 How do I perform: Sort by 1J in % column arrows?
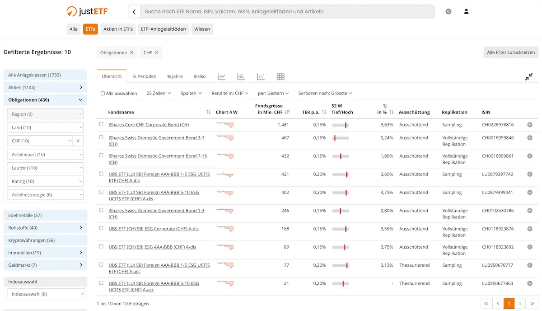[x=392, y=112]
